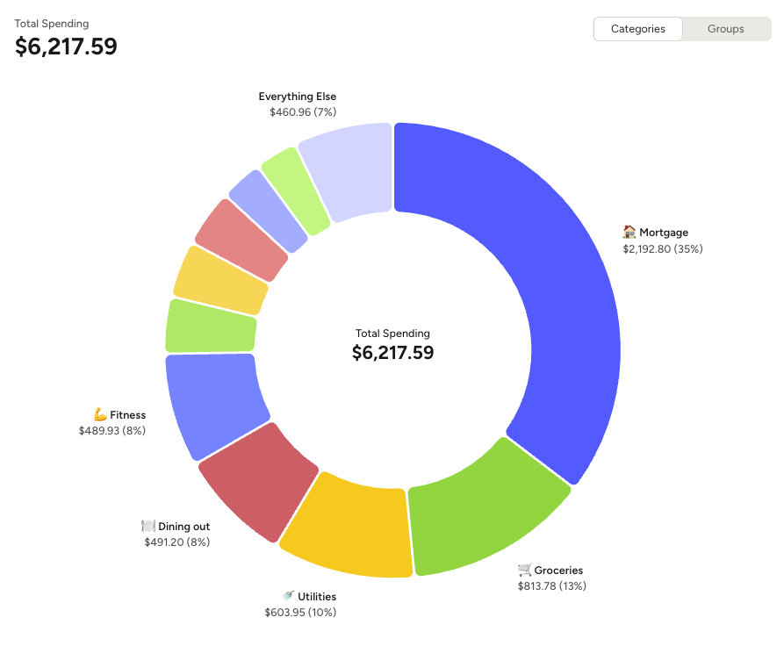The width and height of the screenshot is (784, 646).
Task: Click the total amount in the chart center
Action: point(392,353)
